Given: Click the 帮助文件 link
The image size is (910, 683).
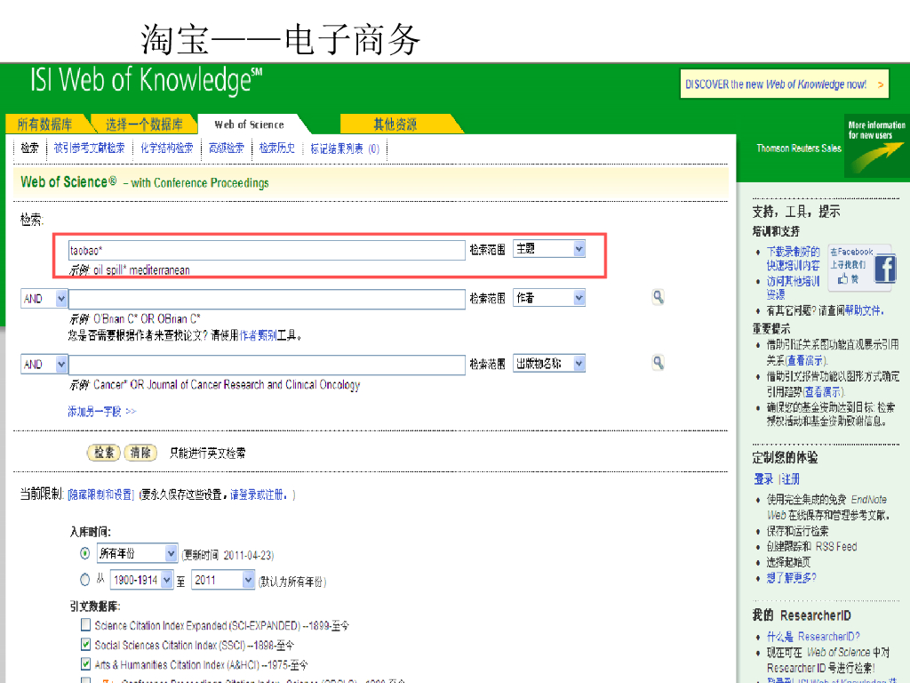Looking at the screenshot, I should 862,310.
